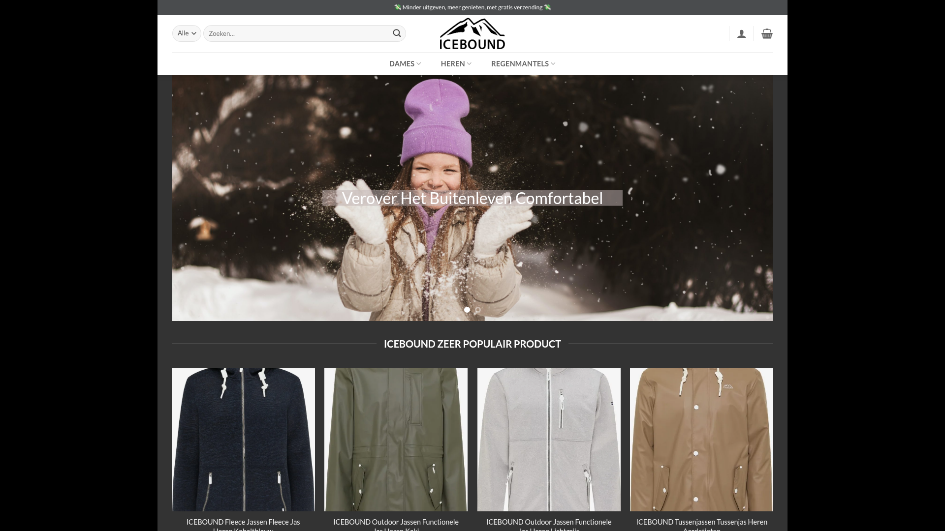Viewport: 945px width, 531px height.
Task: Open Outdoor Jassen Heren Kaki product link
Action: [x=396, y=524]
